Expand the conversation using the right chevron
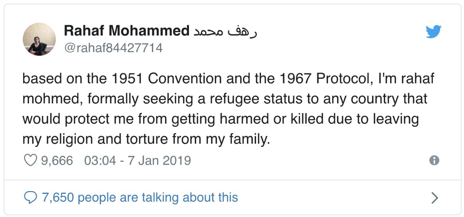This screenshot has width=464, height=217. (x=435, y=198)
